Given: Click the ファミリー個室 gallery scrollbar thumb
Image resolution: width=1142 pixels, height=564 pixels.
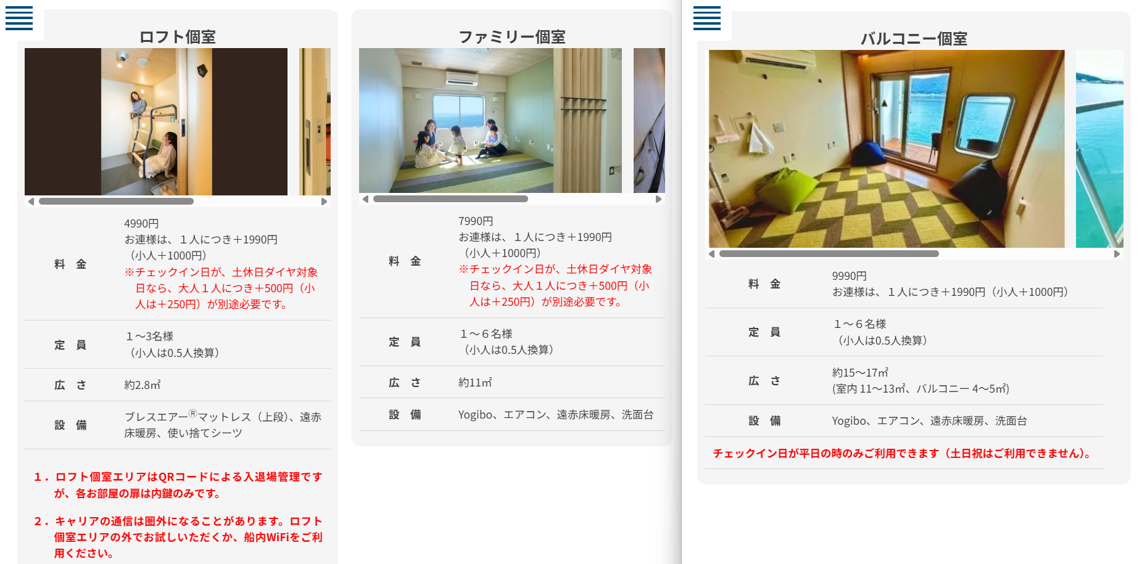Looking at the screenshot, I should click(x=450, y=199).
